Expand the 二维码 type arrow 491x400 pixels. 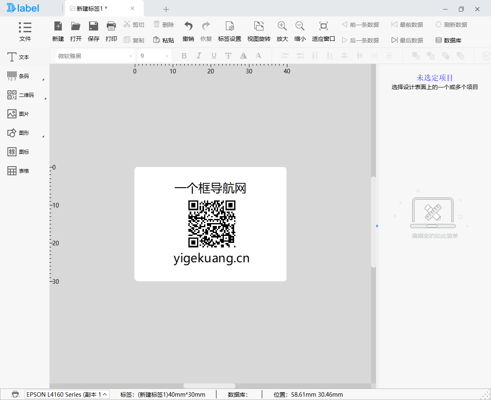(x=45, y=99)
